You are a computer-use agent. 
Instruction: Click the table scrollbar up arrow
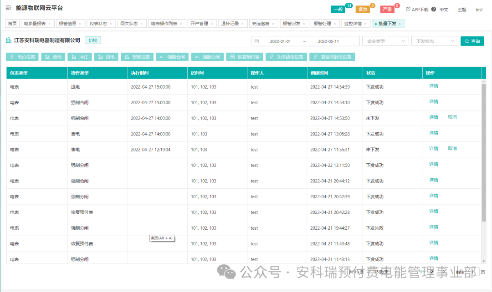(483, 82)
